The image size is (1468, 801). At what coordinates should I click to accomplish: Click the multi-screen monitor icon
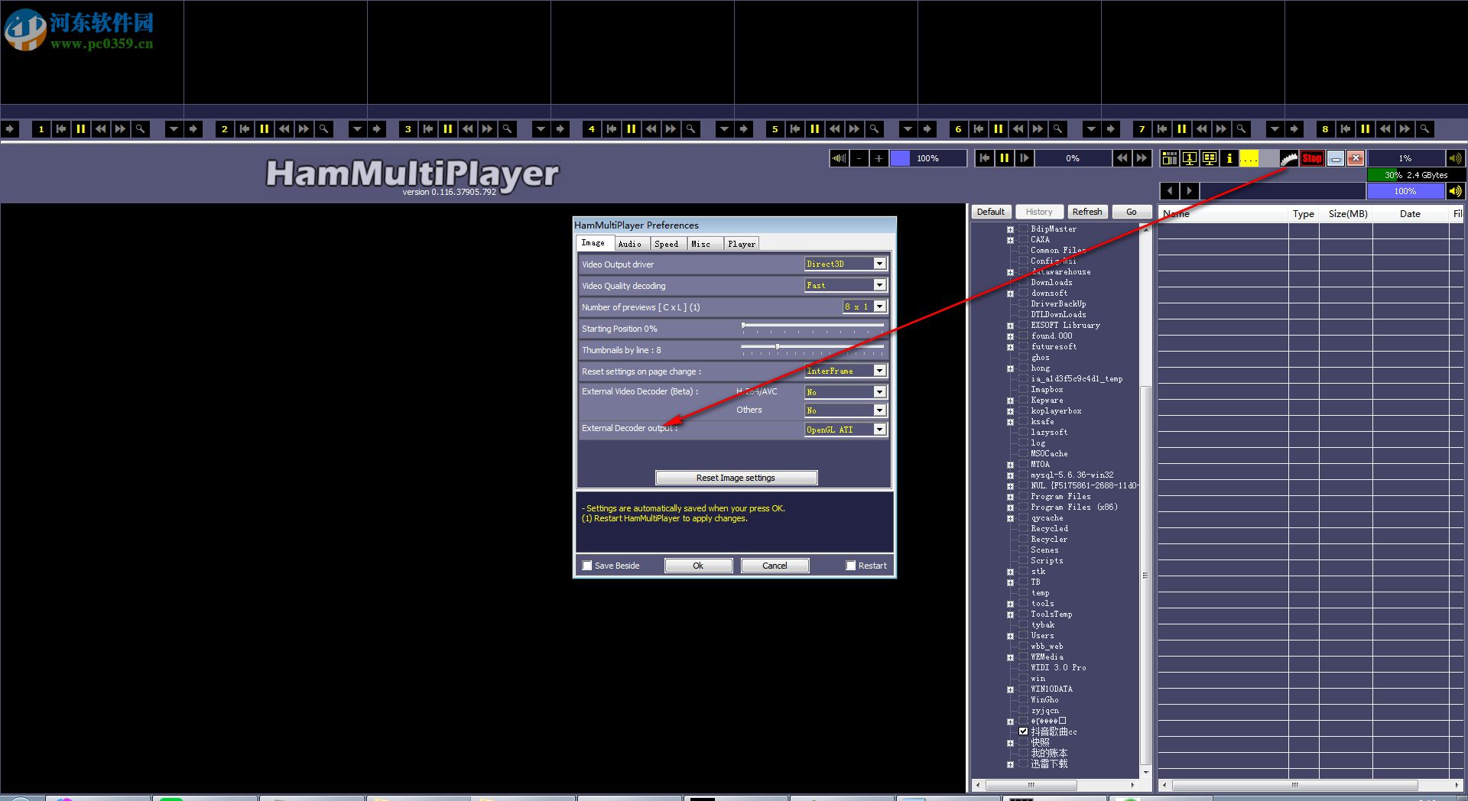coord(1210,158)
